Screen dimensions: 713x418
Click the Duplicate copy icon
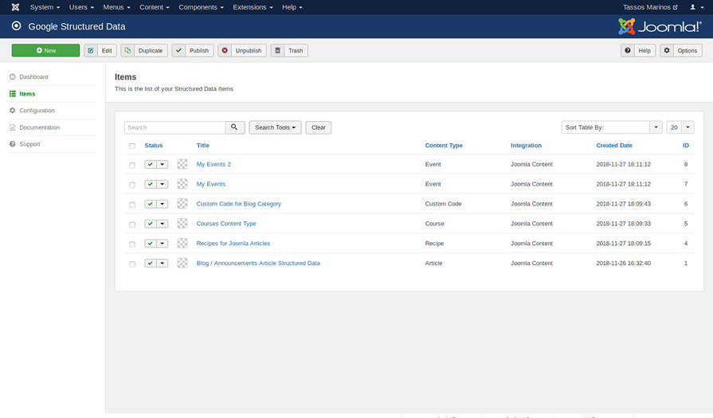point(127,50)
